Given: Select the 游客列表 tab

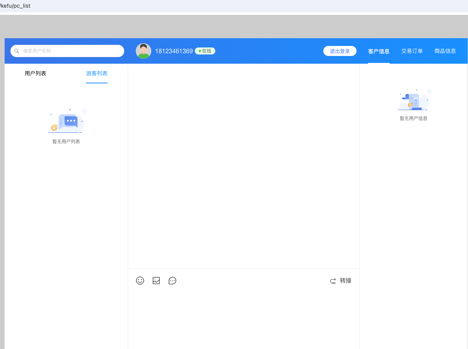Looking at the screenshot, I should pos(97,73).
